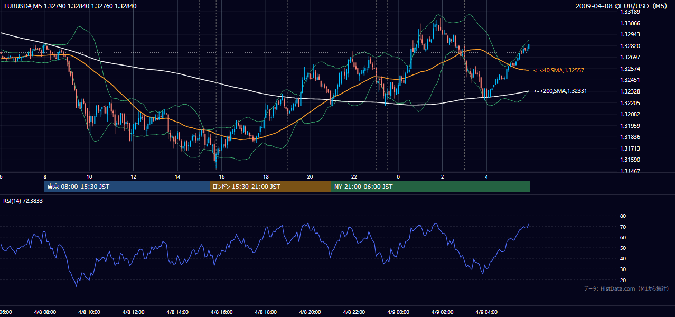Click hour tick 0 under the price chart
Viewport: 675px width, 317px height.
coord(398,177)
